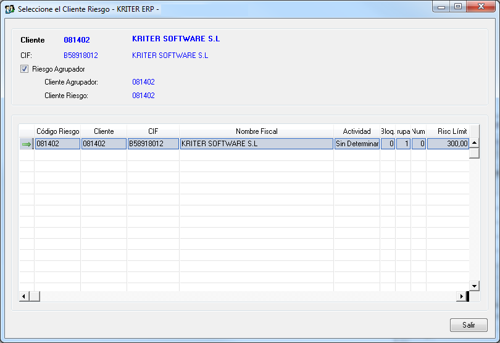The height and width of the screenshot is (343, 500).
Task: Click the horizontal scrollbar right arrow
Action: coord(461,297)
